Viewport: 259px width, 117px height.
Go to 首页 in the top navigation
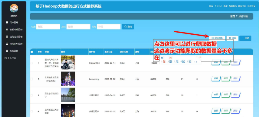[x=211, y=6]
